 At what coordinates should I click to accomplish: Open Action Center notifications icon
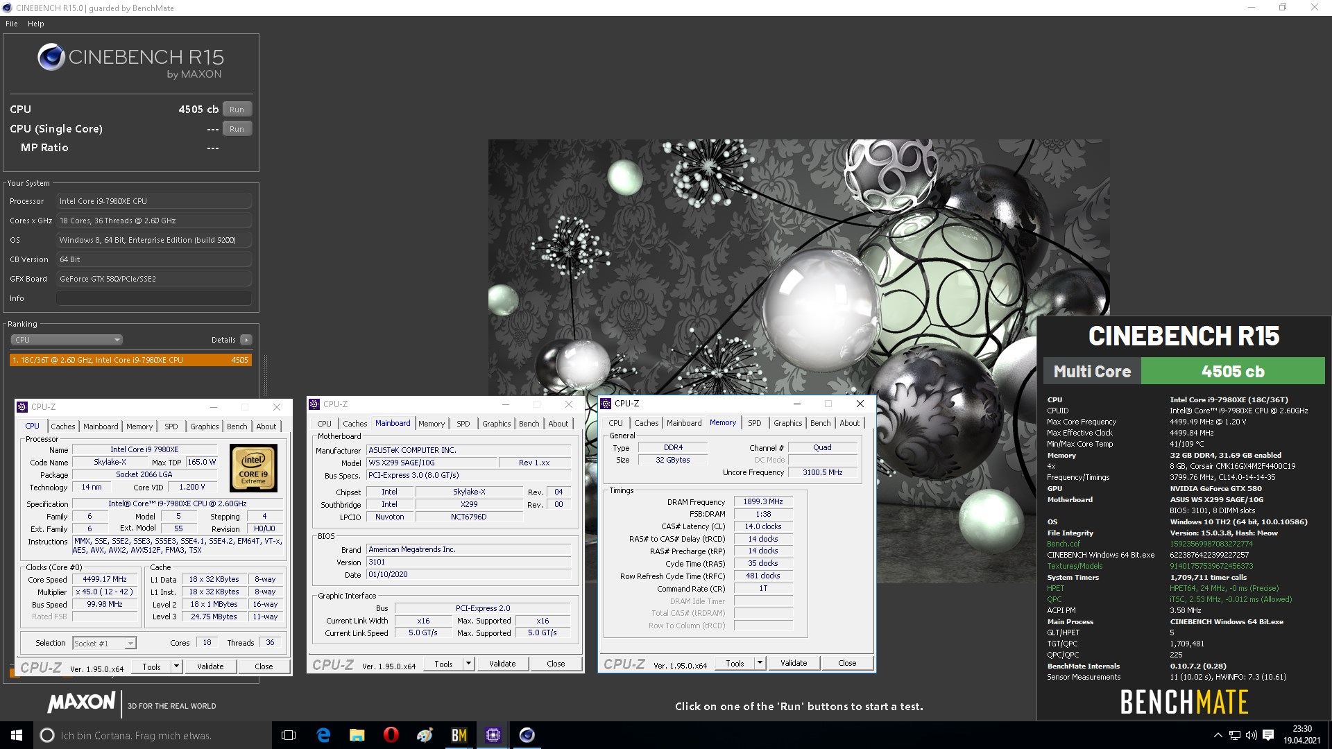(x=1268, y=735)
